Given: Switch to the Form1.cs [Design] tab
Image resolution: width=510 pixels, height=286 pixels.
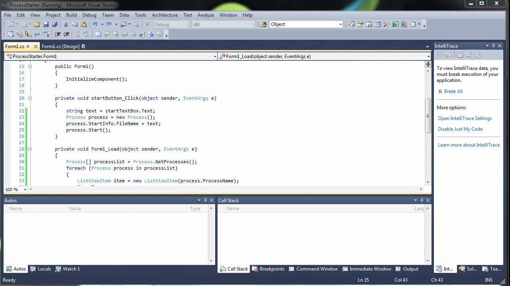Looking at the screenshot, I should [x=61, y=46].
